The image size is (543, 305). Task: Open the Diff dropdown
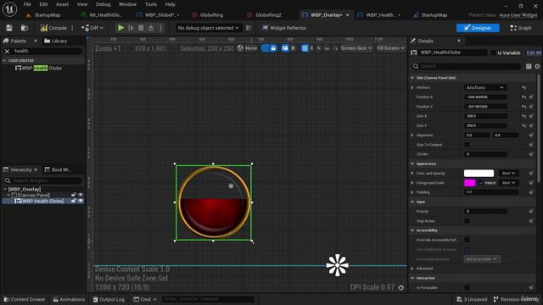pyautogui.click(x=92, y=28)
